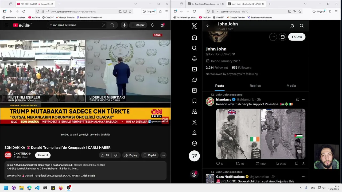Repost the Irlandarra post with 70 reposts
The width and height of the screenshot is (342, 192).
coord(240,164)
